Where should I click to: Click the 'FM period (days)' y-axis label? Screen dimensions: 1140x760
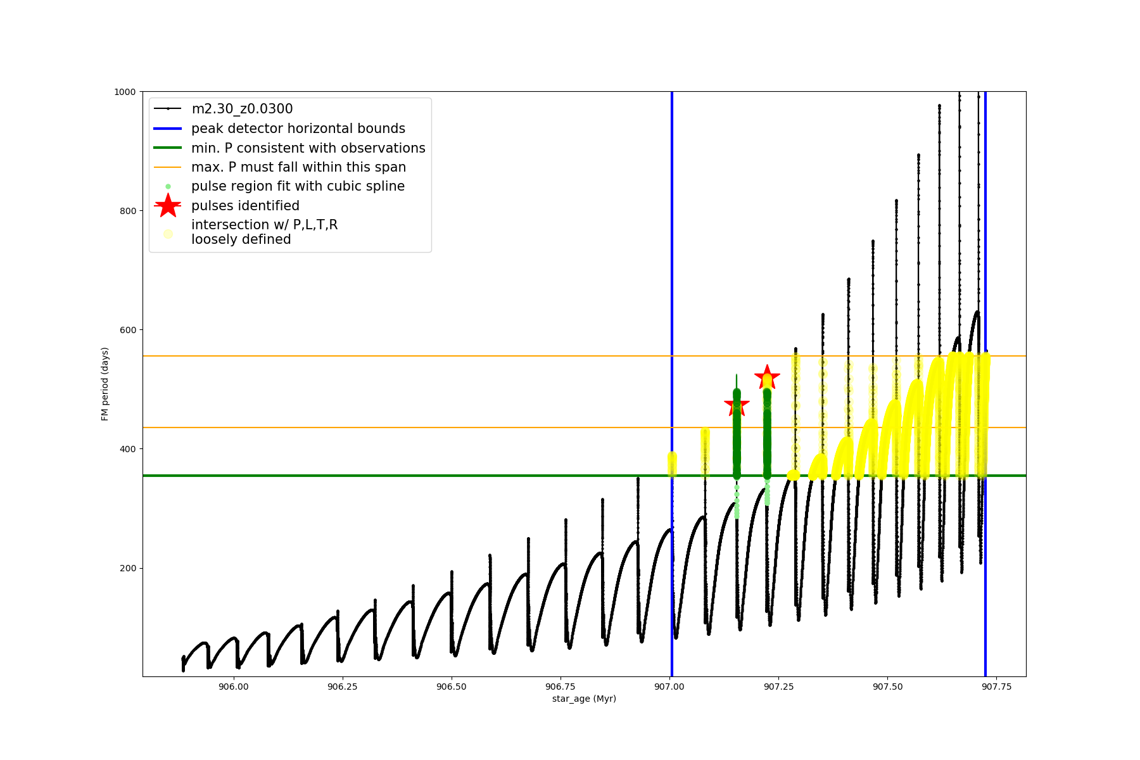pyautogui.click(x=105, y=384)
